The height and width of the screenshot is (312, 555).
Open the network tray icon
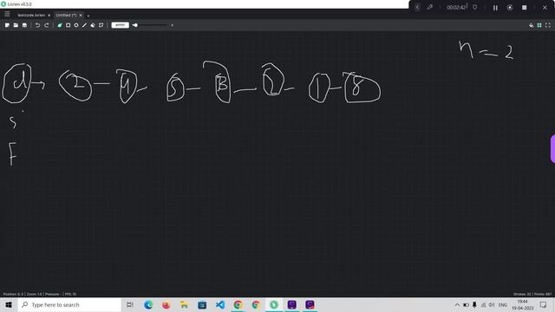point(483,304)
